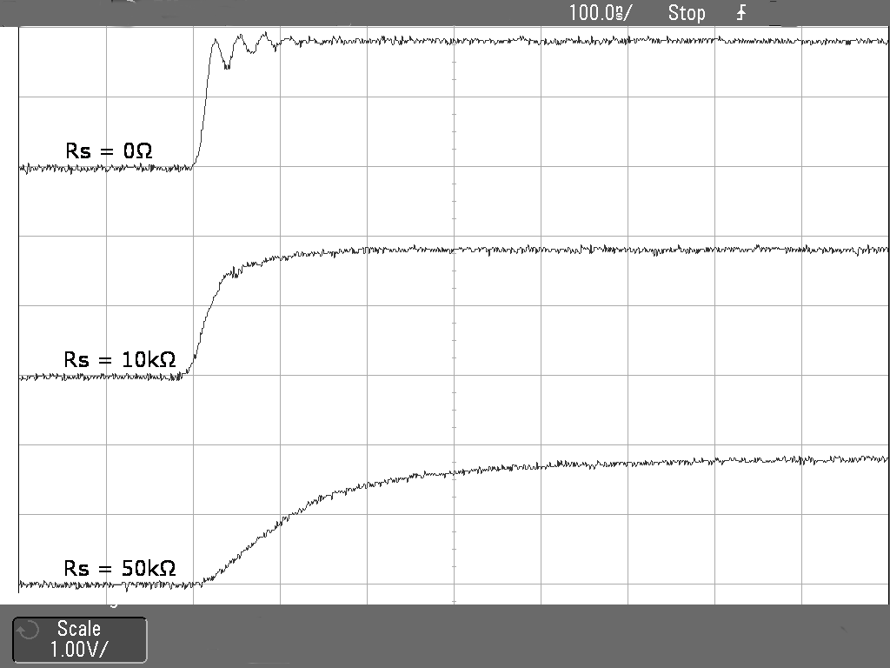Select the Rs = 50kΩ trace label
The width and height of the screenshot is (890, 668).
[121, 568]
